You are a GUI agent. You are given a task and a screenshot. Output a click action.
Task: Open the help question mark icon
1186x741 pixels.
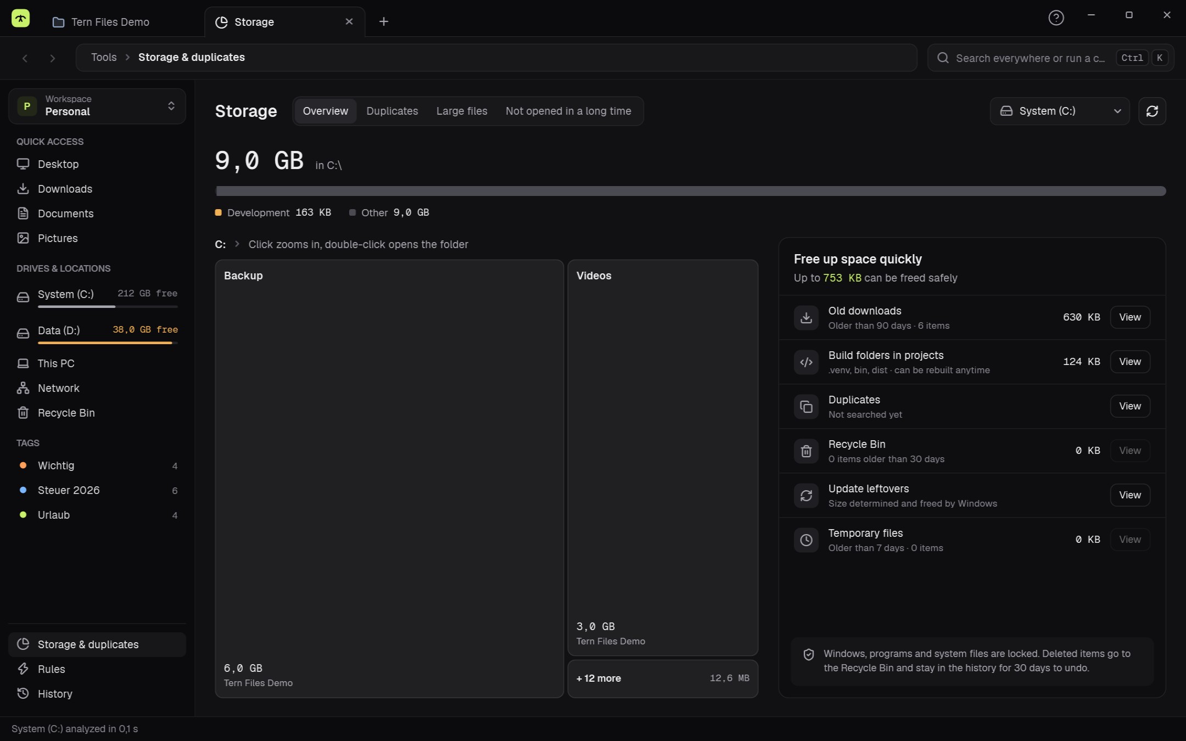[1056, 18]
